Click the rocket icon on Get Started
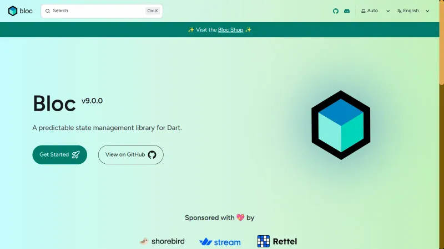Screen dimensions: 444x249 click(x=76, y=155)
